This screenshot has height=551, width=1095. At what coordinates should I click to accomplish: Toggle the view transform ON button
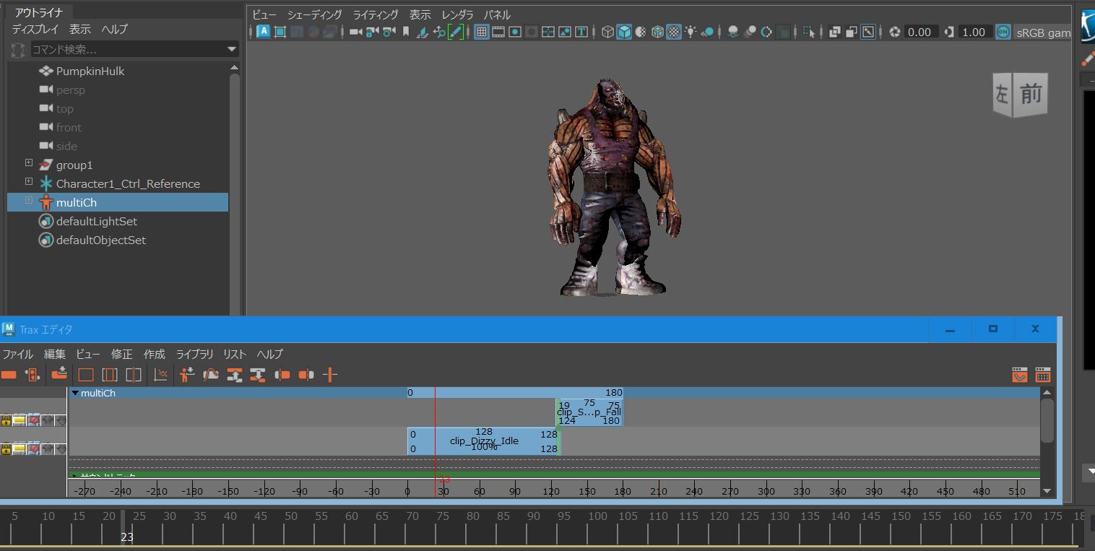[1003, 32]
